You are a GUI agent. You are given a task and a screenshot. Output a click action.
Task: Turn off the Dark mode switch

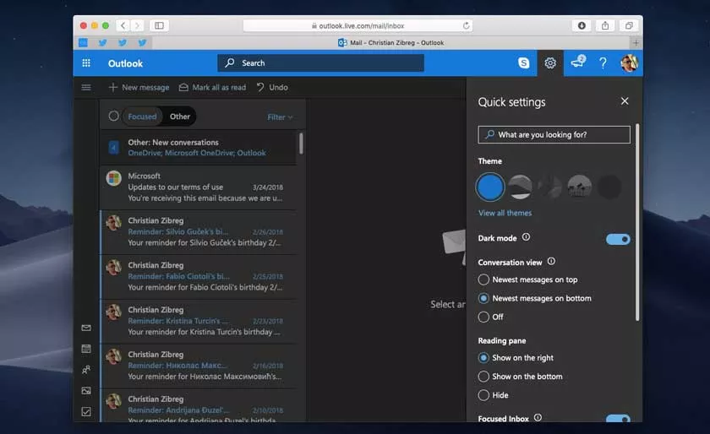[618, 239]
